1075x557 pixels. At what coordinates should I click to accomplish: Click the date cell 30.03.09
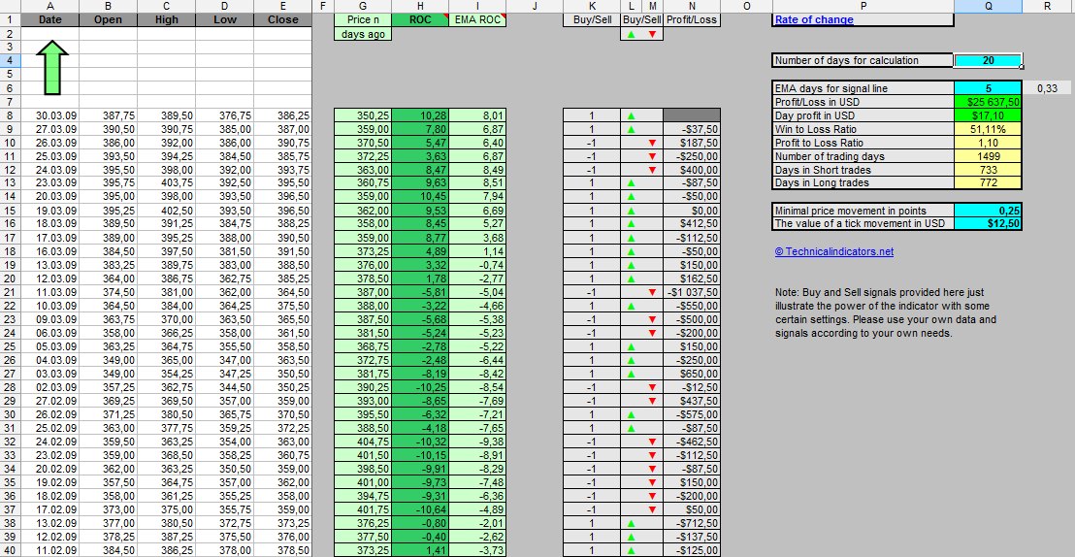coord(50,115)
